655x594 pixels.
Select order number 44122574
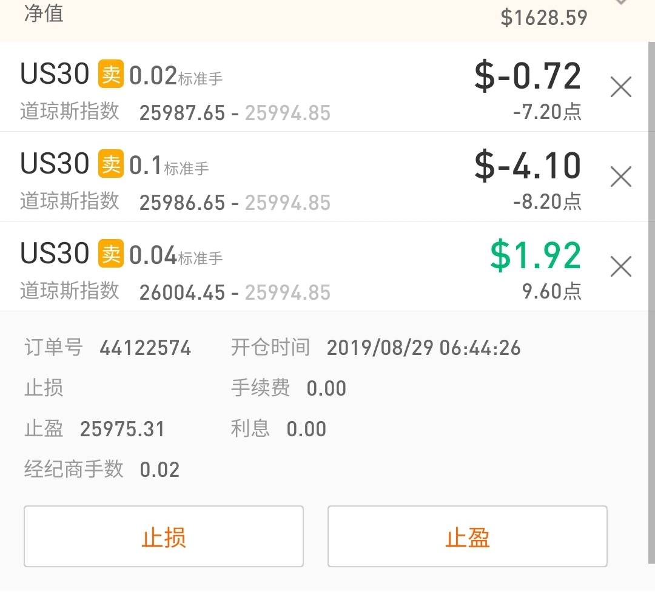click(146, 348)
